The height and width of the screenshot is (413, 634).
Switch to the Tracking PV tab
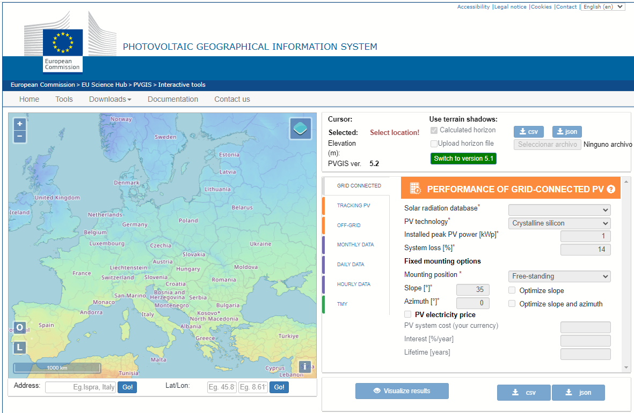pyautogui.click(x=353, y=206)
